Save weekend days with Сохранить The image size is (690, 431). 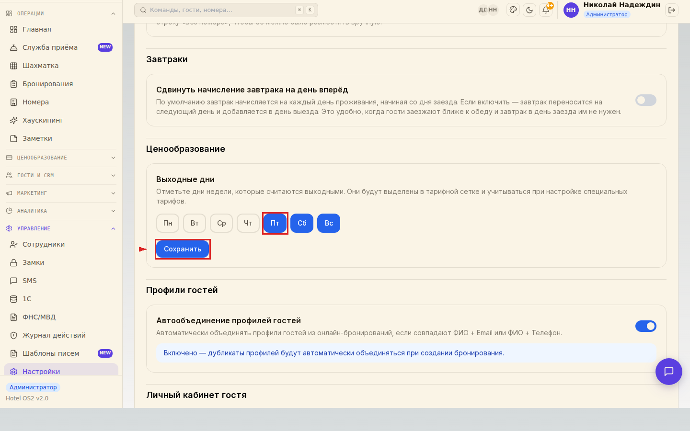pos(183,249)
